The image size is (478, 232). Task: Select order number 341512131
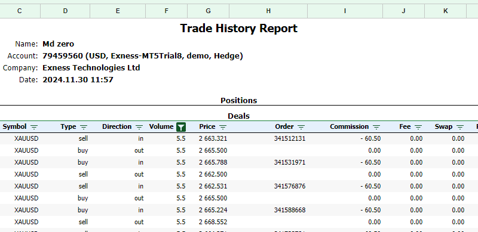pyautogui.click(x=290, y=138)
